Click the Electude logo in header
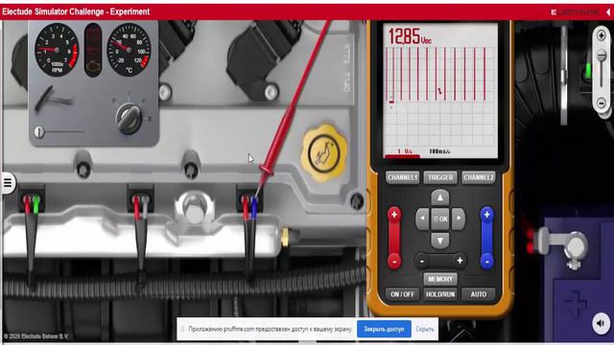Viewport: 614px width, 345px height. click(575, 12)
